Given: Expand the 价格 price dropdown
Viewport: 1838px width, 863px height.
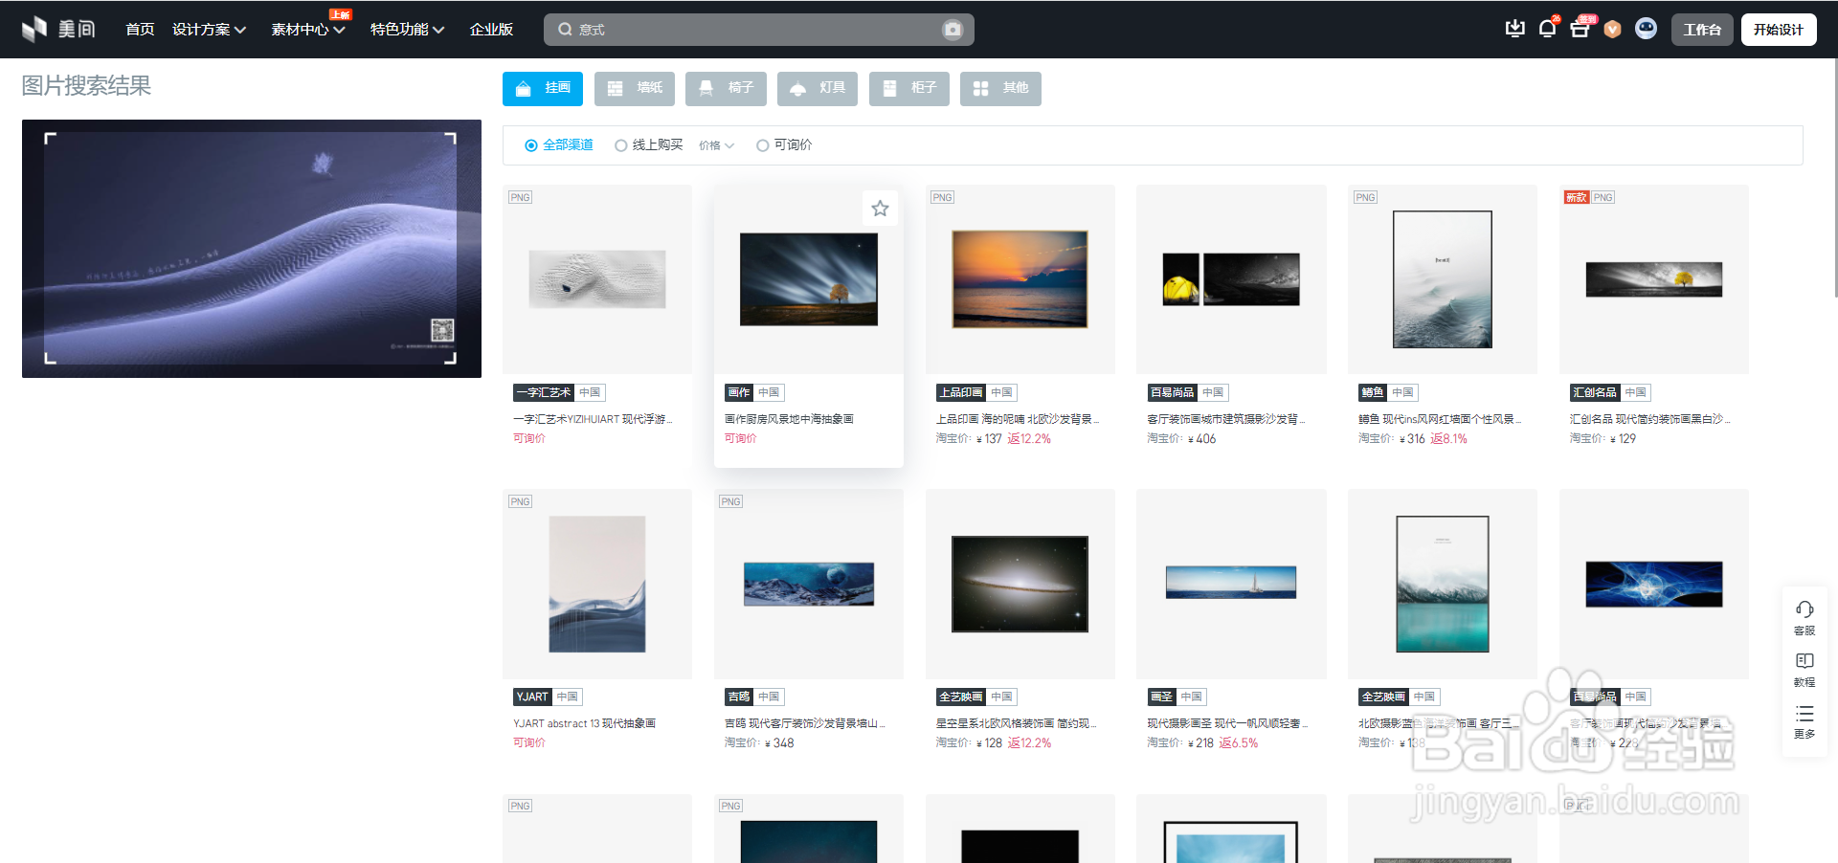Looking at the screenshot, I should 716,145.
